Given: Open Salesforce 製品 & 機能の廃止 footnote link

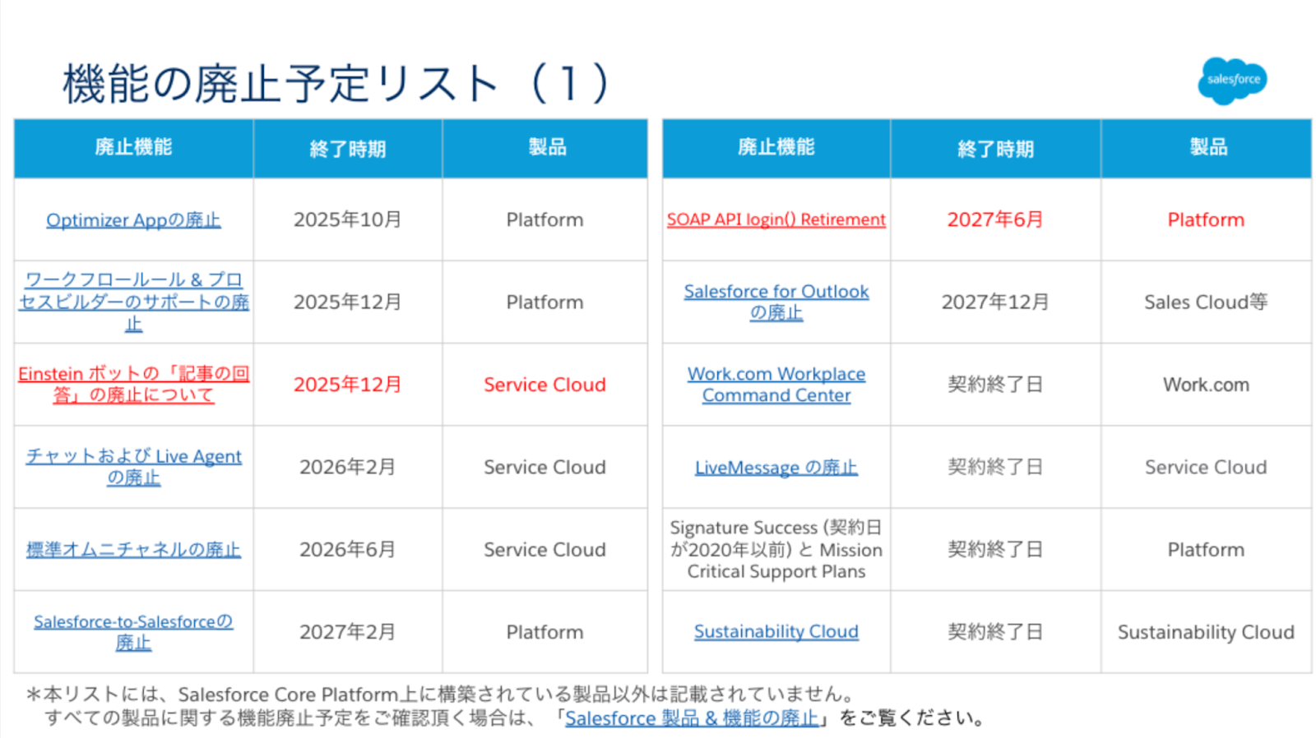Looking at the screenshot, I should coord(692,718).
